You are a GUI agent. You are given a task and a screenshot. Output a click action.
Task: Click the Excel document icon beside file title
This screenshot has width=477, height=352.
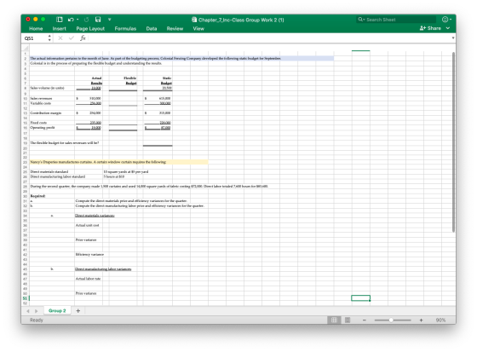(194, 20)
